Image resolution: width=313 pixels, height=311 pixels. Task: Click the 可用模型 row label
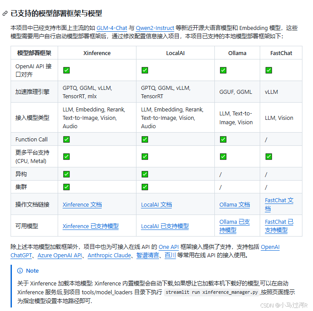coord(27,226)
